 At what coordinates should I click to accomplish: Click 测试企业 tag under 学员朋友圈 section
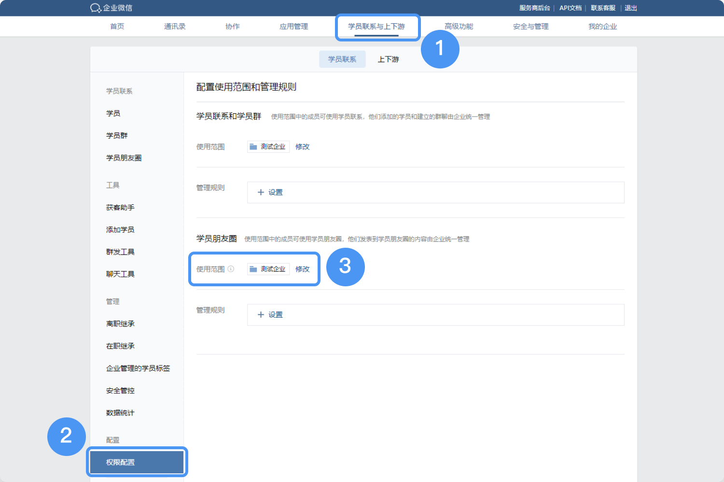point(268,269)
